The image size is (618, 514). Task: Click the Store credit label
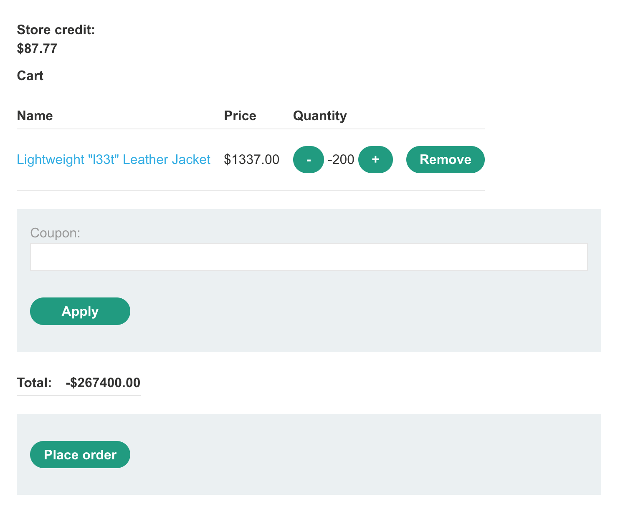[x=56, y=30]
